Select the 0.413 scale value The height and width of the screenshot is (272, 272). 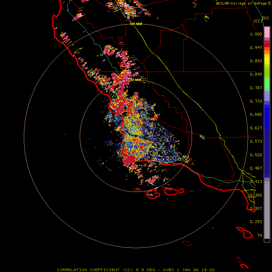pyautogui.click(x=256, y=182)
